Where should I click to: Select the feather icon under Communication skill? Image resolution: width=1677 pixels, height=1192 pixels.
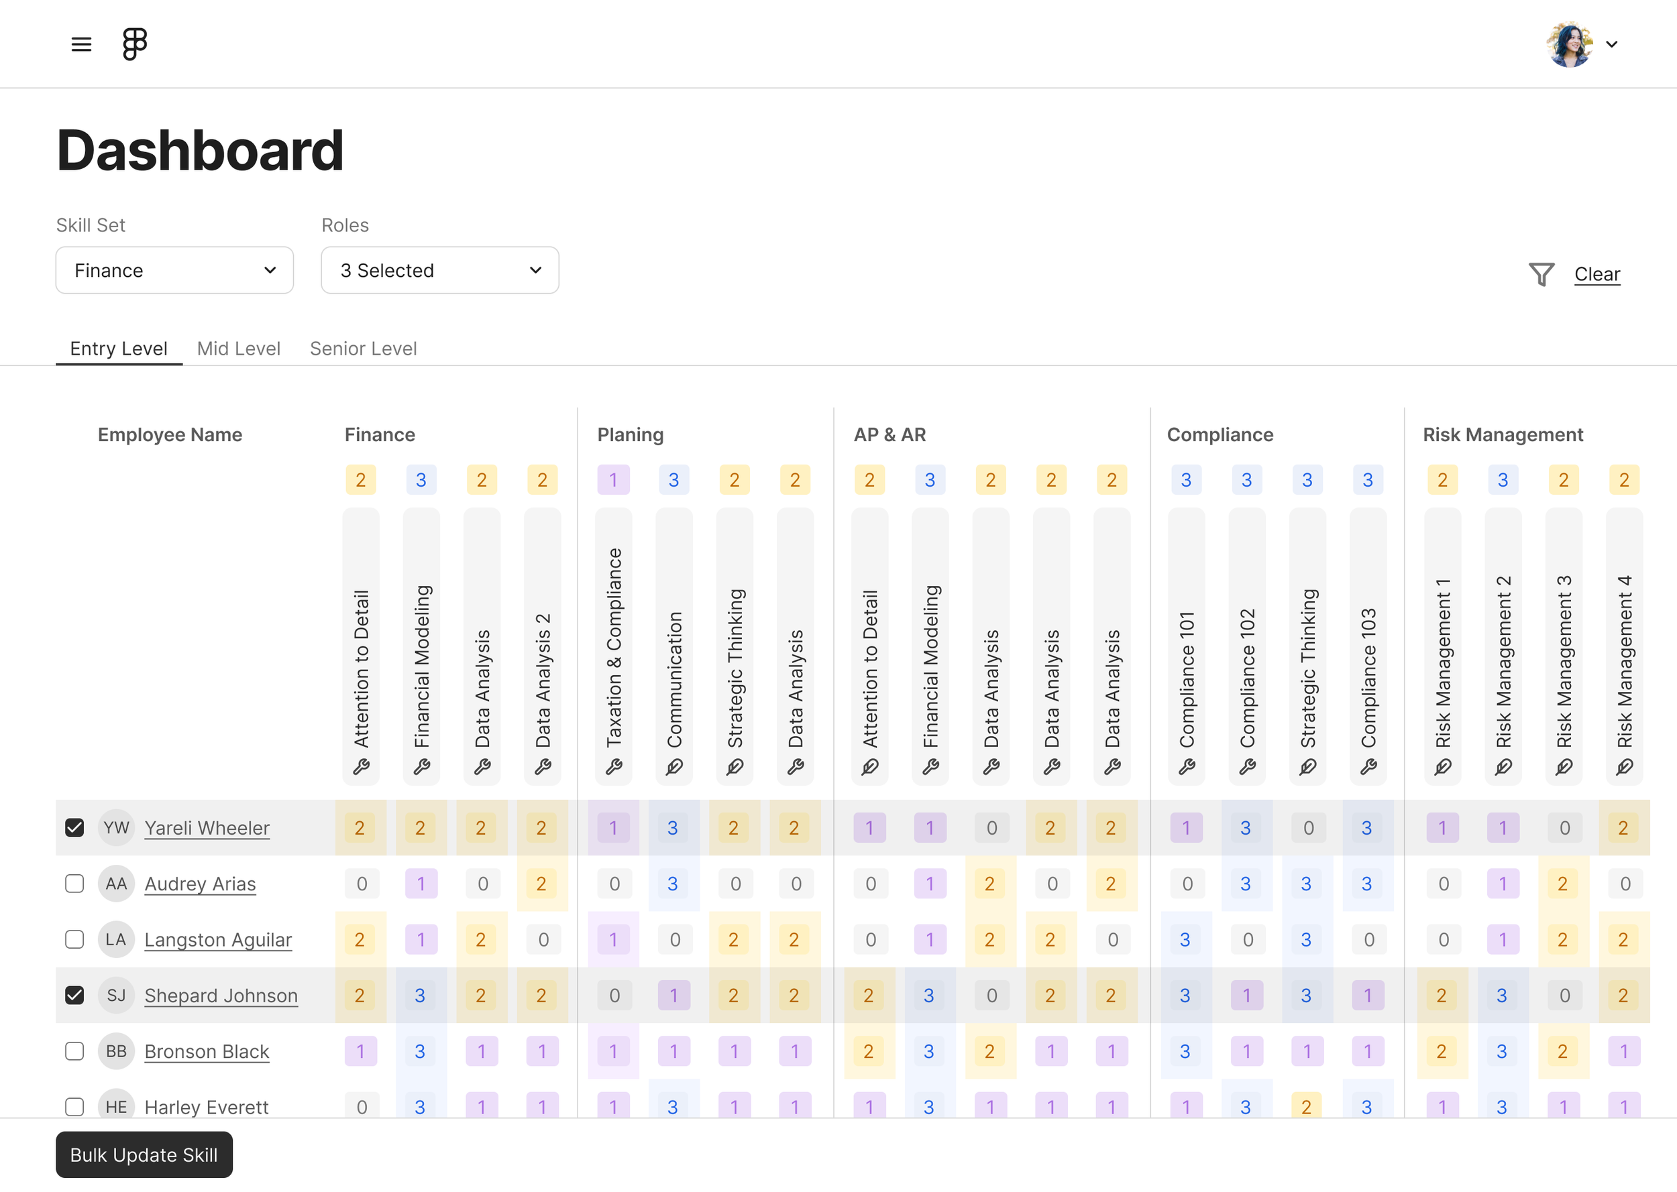pos(674,767)
